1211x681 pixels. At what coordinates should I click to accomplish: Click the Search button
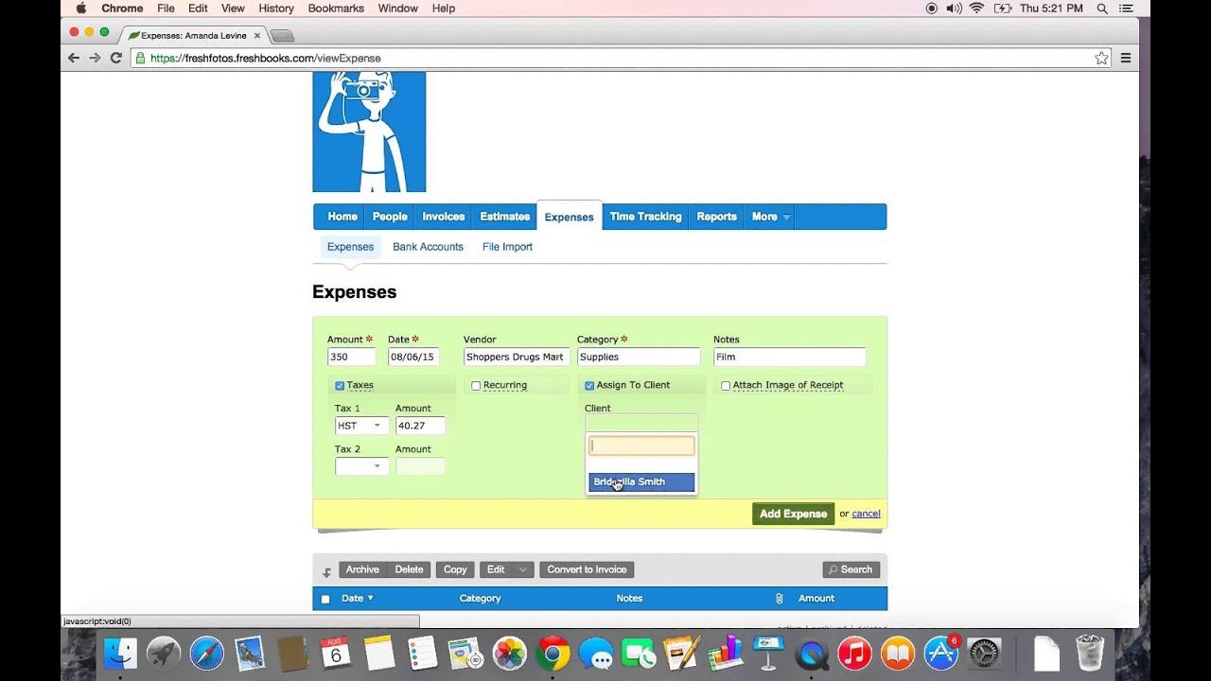[851, 569]
